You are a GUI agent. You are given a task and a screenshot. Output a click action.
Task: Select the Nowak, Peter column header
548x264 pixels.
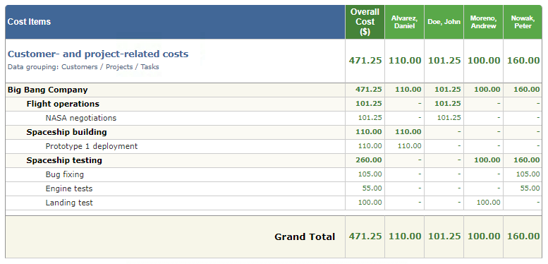tap(523, 22)
